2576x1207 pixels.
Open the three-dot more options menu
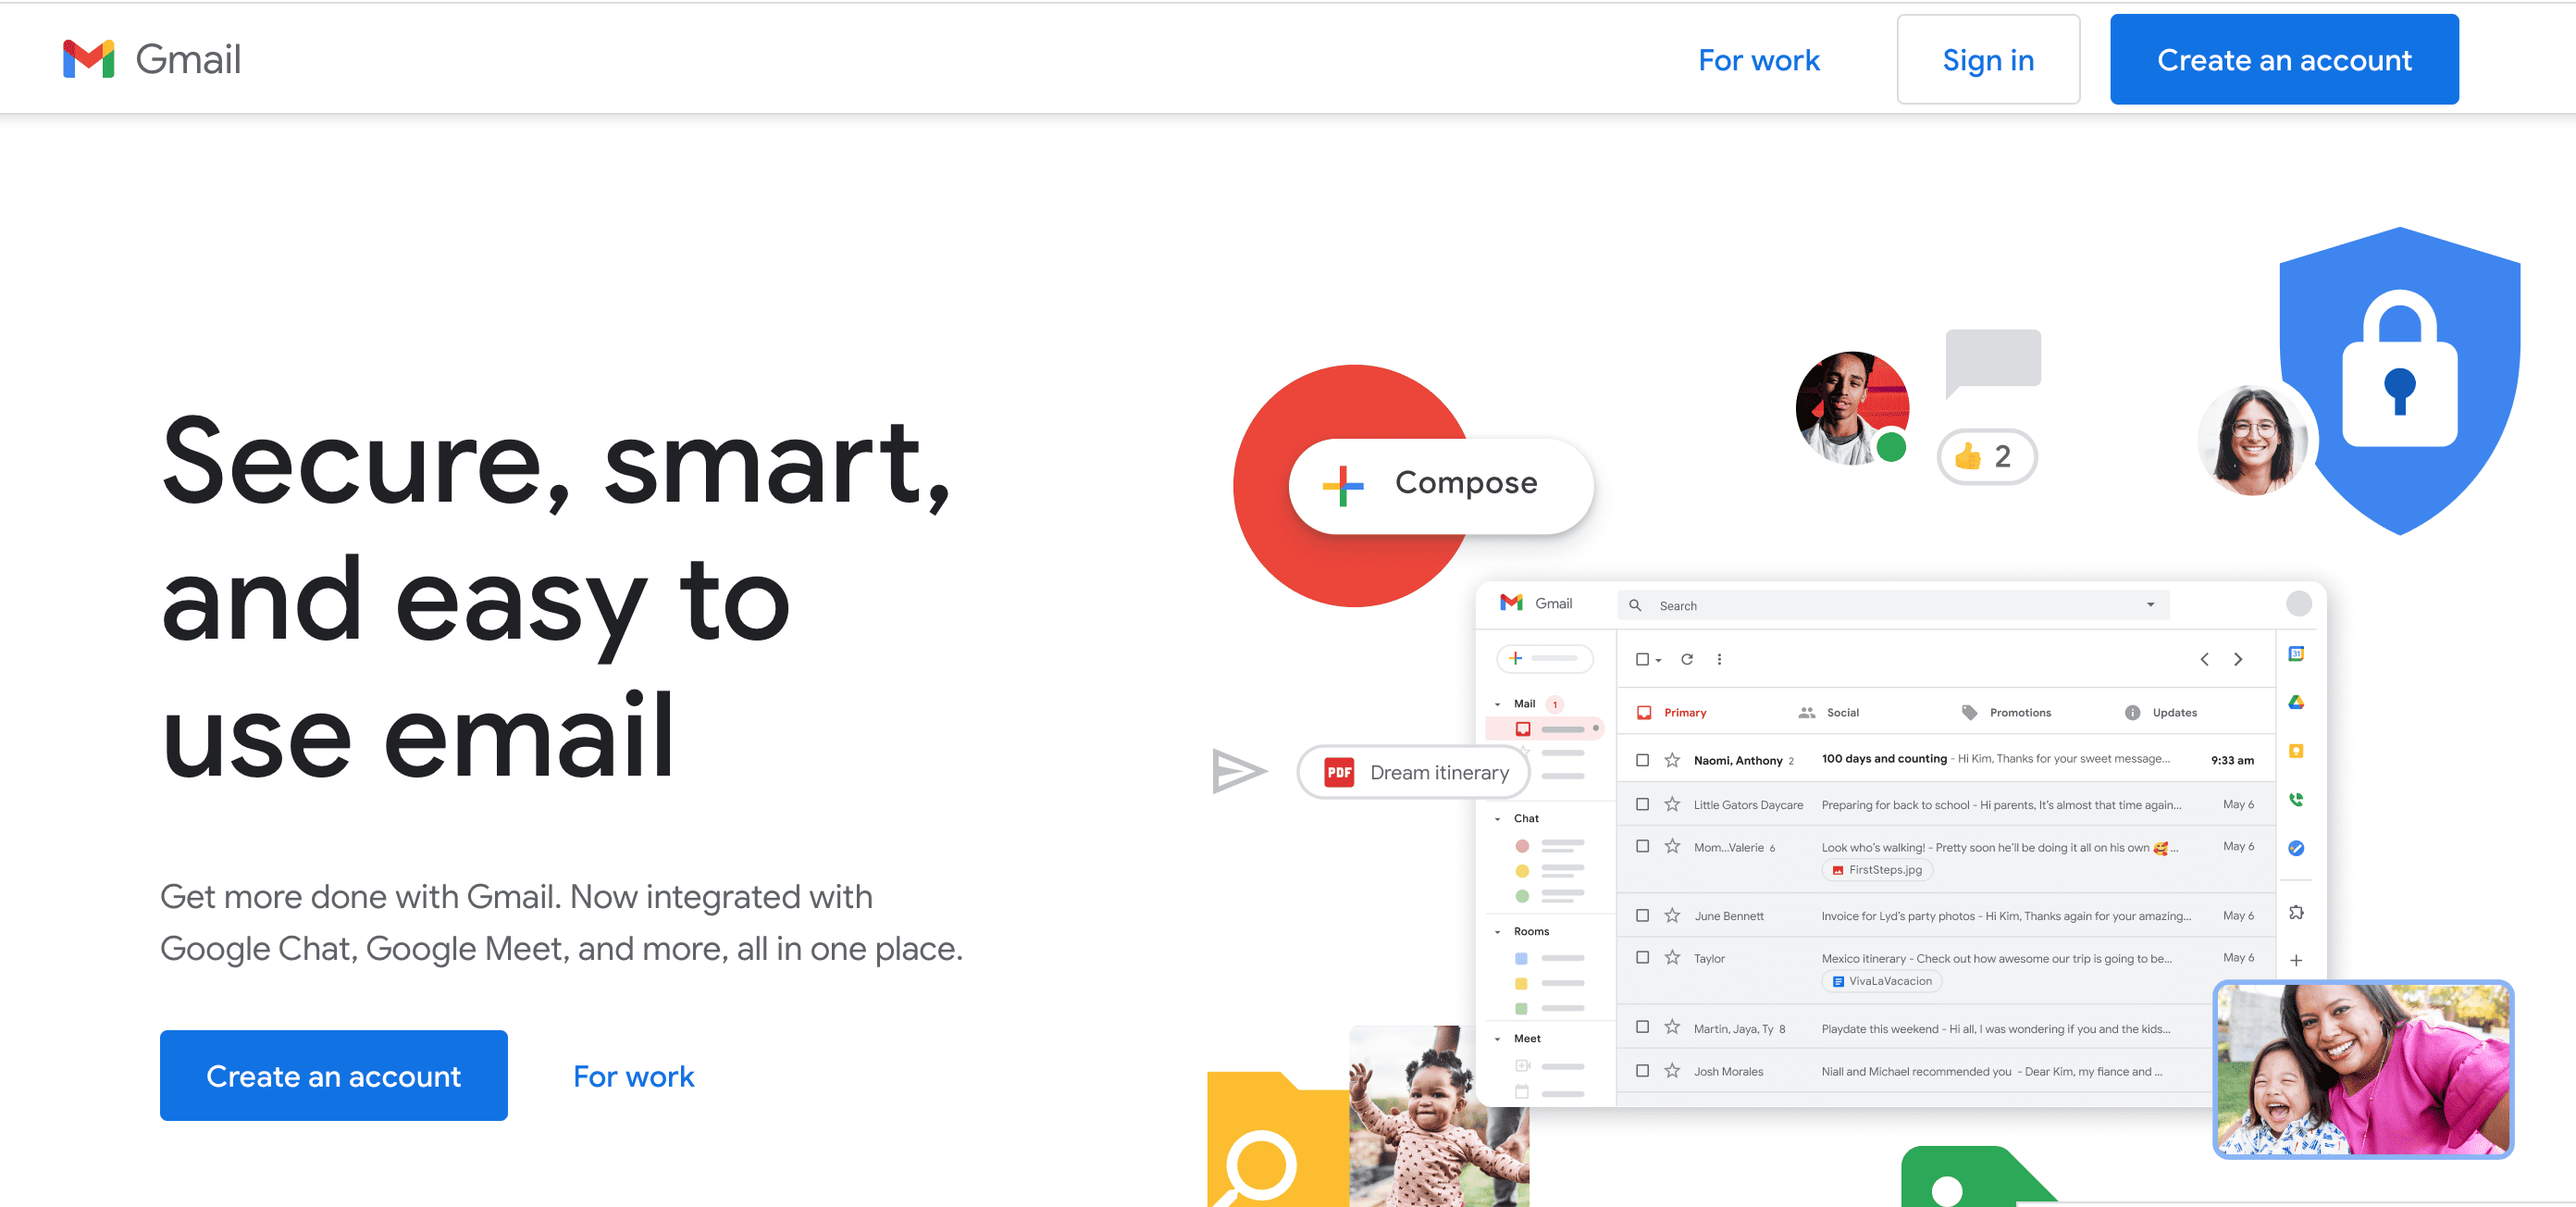coord(1719,659)
